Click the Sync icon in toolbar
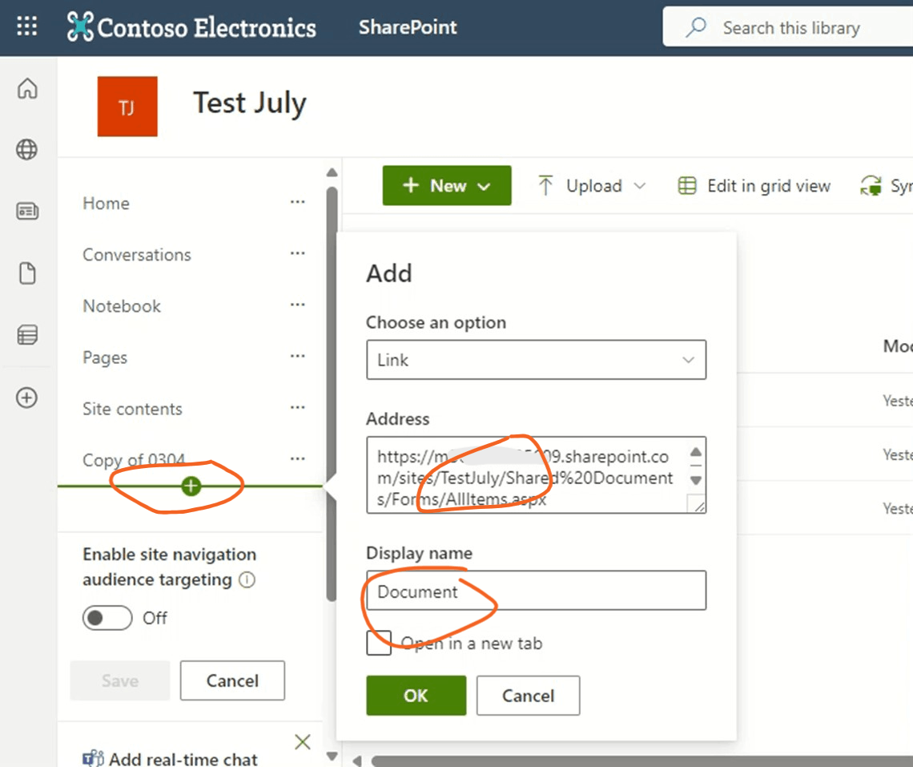 tap(871, 186)
